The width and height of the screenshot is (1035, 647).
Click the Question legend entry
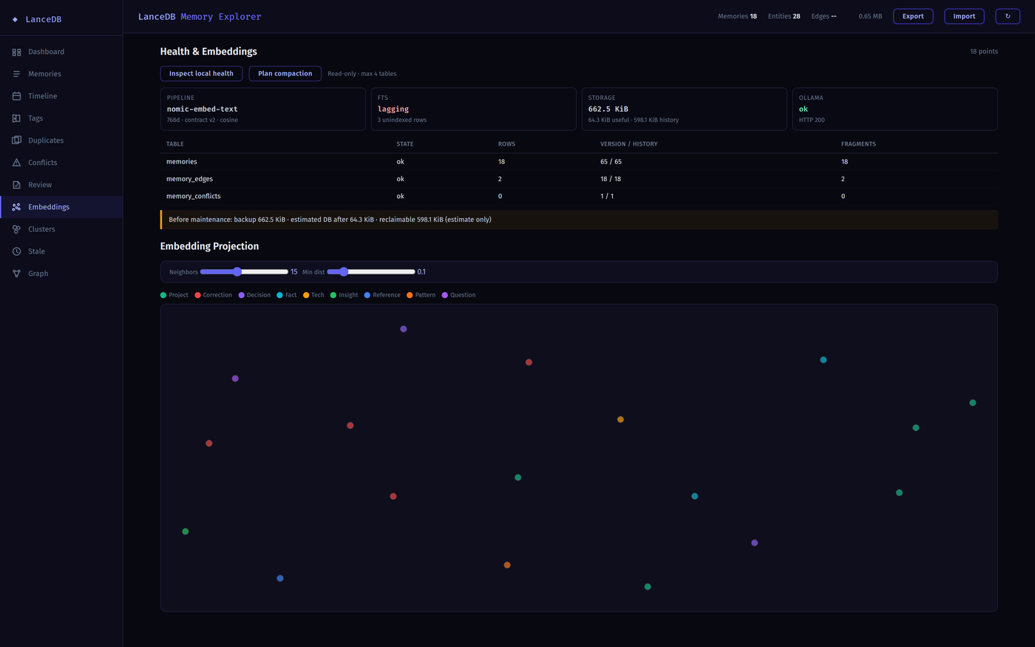458,295
